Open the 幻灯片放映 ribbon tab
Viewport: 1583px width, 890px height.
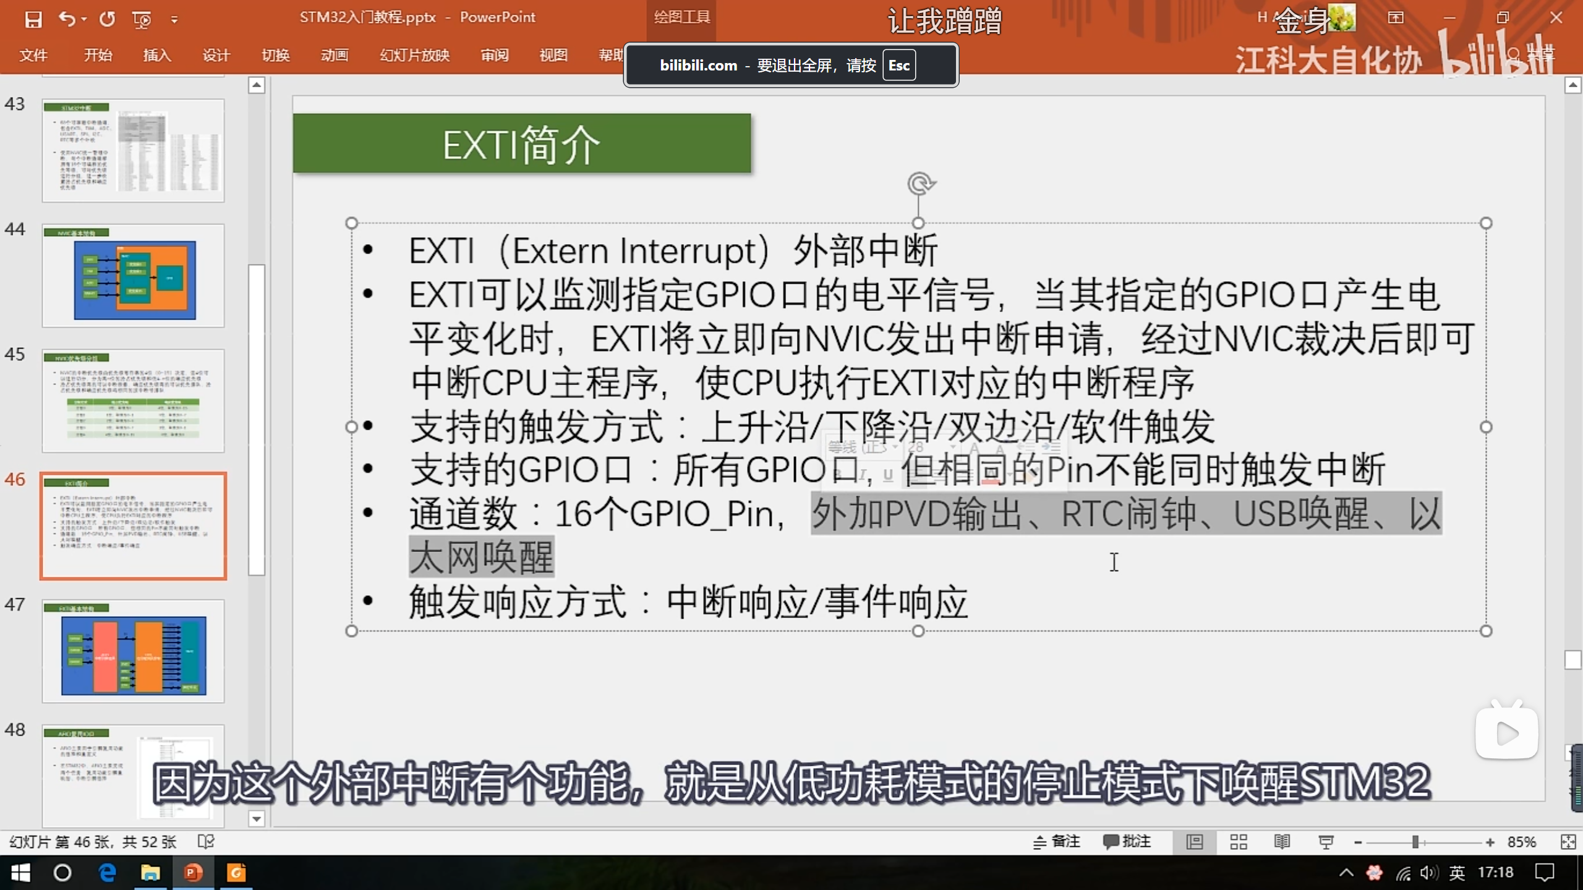tap(414, 55)
